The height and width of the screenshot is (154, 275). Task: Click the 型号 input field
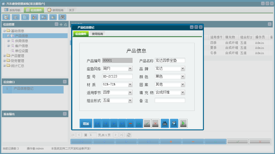(x=117, y=77)
